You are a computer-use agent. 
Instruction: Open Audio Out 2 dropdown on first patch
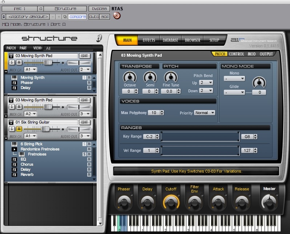(x=85, y=69)
